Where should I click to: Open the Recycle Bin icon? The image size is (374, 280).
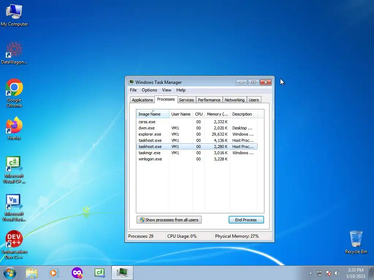click(356, 242)
